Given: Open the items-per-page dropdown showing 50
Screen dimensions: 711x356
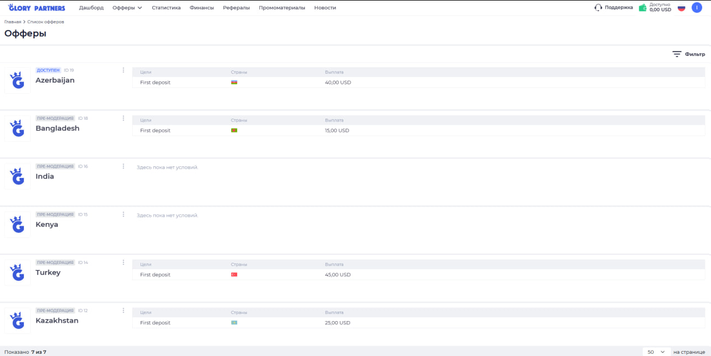Looking at the screenshot, I should 655,352.
